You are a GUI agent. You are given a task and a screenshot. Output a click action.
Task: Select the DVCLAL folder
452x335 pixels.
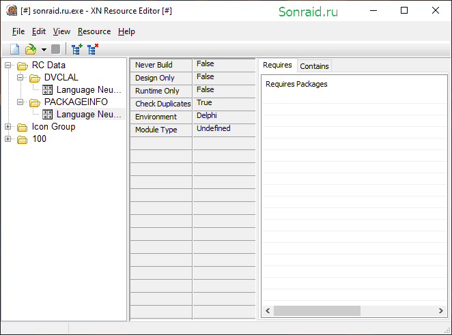61,78
